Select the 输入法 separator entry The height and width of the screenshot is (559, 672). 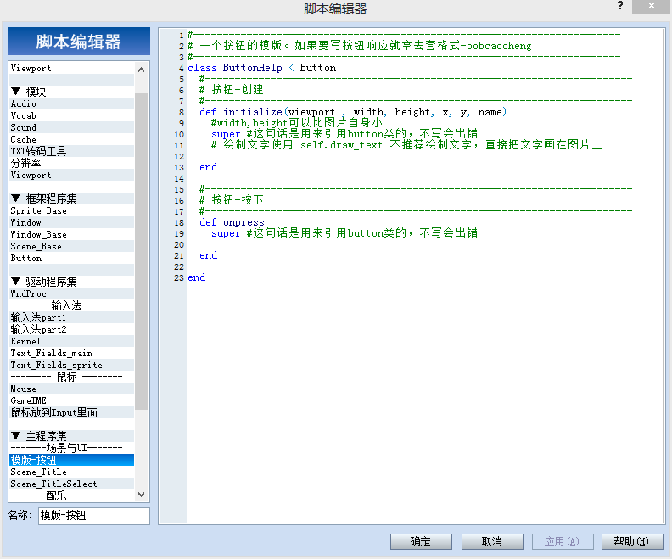point(71,305)
